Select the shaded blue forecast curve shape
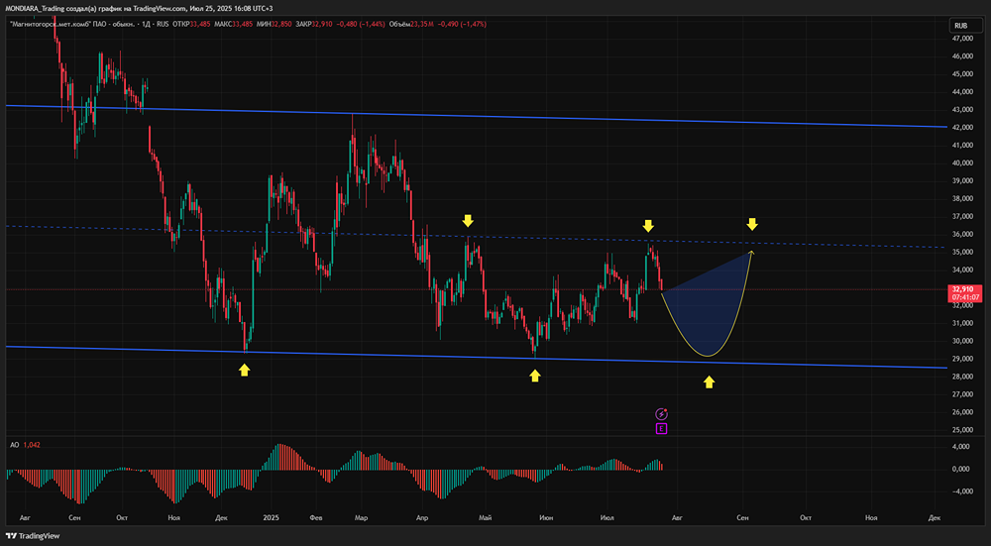This screenshot has width=991, height=546. pyautogui.click(x=707, y=309)
